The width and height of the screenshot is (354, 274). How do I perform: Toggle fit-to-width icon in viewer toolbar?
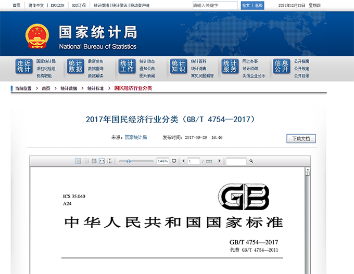[x=102, y=161]
